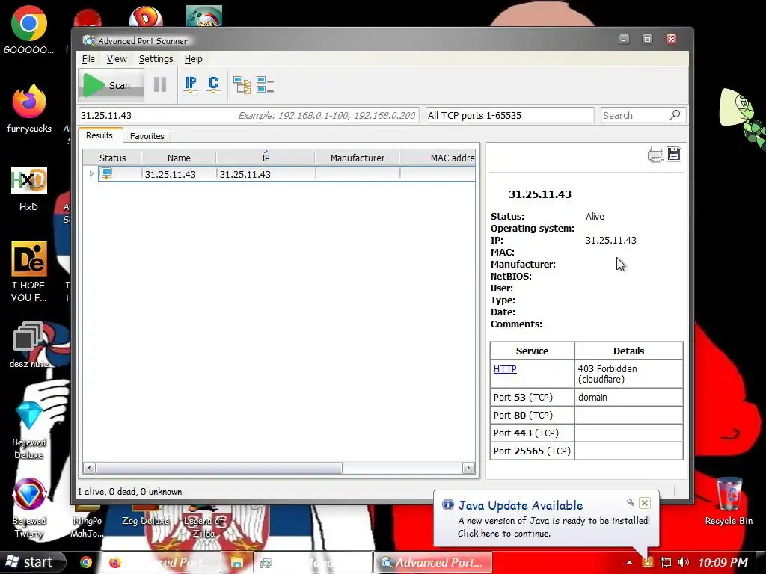Viewport: 766px width, 574px height.
Task: Expand all results tree icon
Action: [x=242, y=85]
